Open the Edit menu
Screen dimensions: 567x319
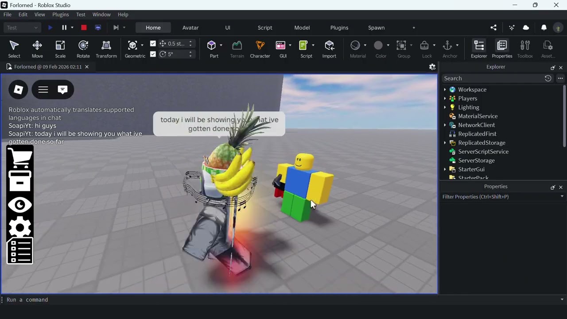[23, 15]
